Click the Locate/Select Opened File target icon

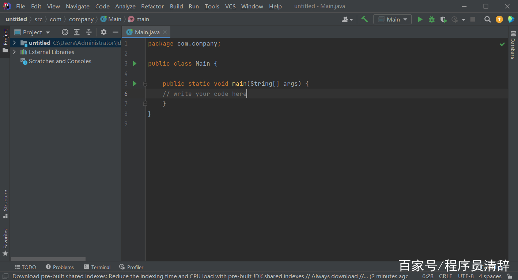pos(65,32)
